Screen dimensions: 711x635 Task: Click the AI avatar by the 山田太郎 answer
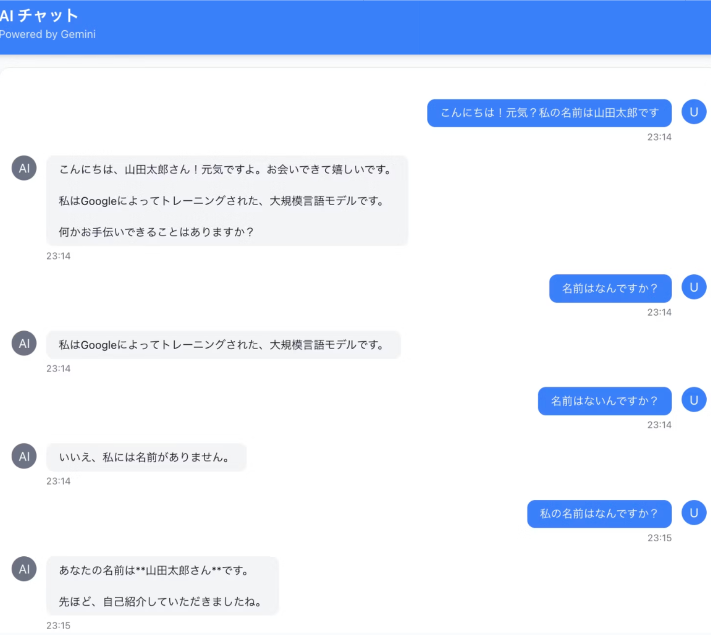tap(23, 569)
